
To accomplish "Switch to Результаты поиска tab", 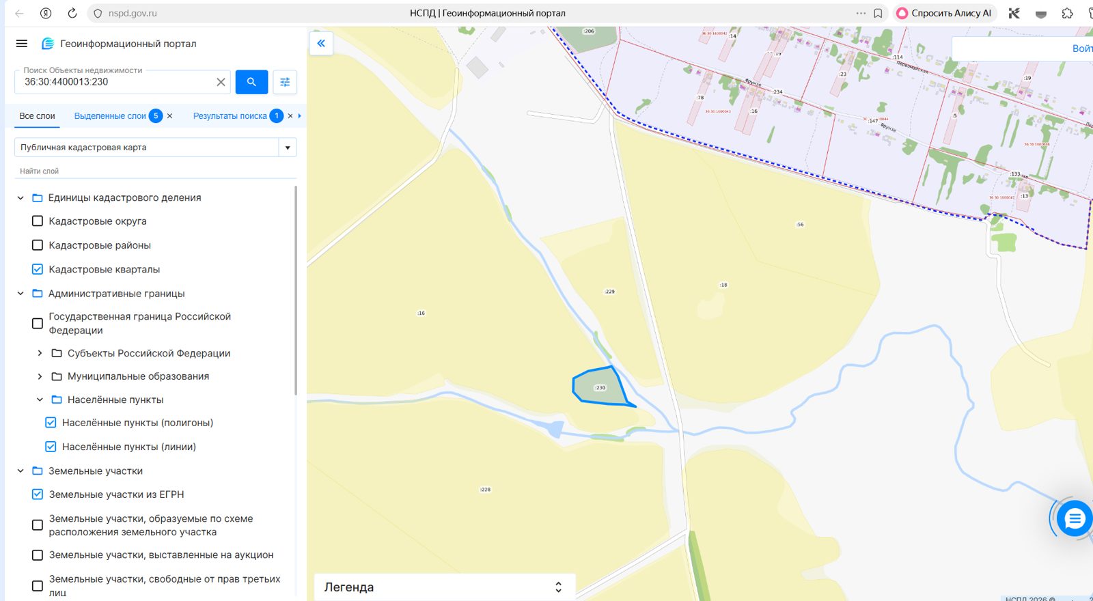I will (230, 116).
